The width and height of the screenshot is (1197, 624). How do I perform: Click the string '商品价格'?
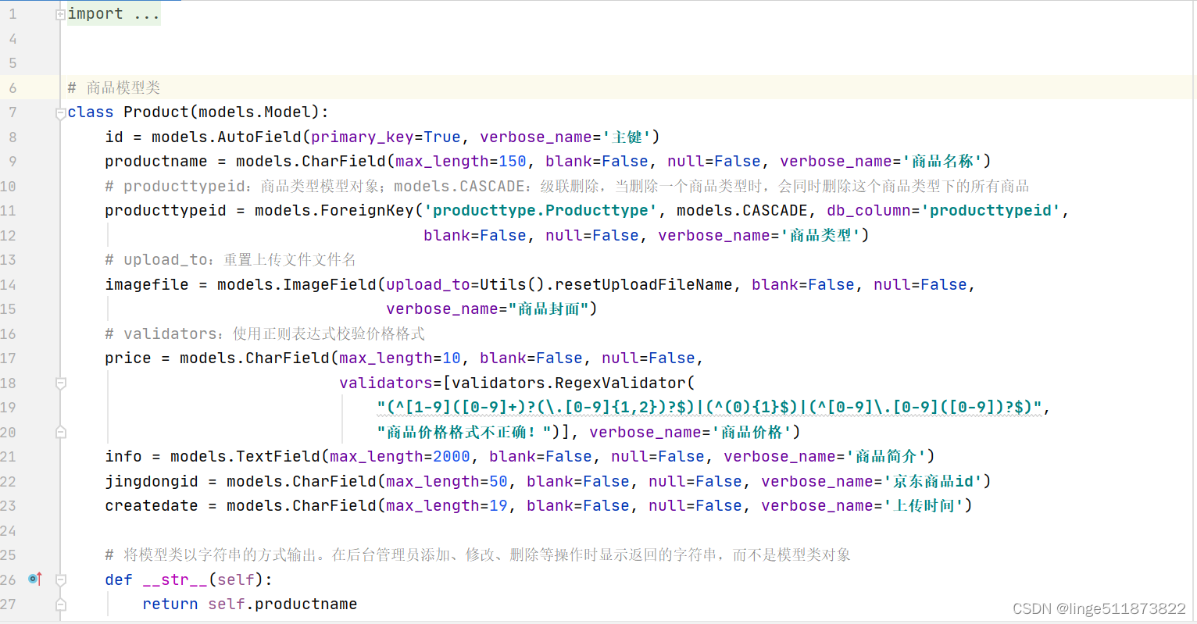tap(752, 432)
